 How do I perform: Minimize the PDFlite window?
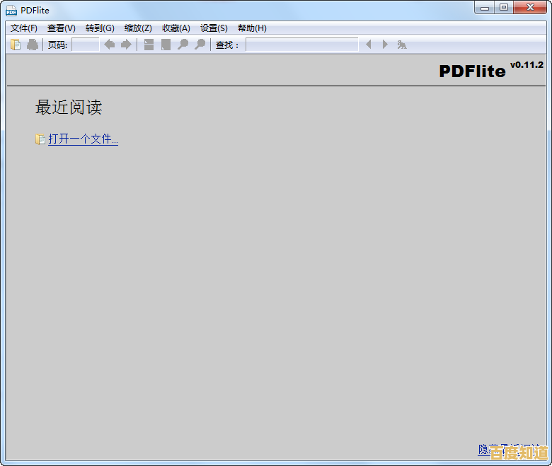click(x=485, y=7)
